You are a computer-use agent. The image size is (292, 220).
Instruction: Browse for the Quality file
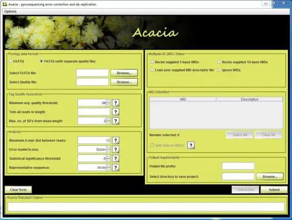124,82
